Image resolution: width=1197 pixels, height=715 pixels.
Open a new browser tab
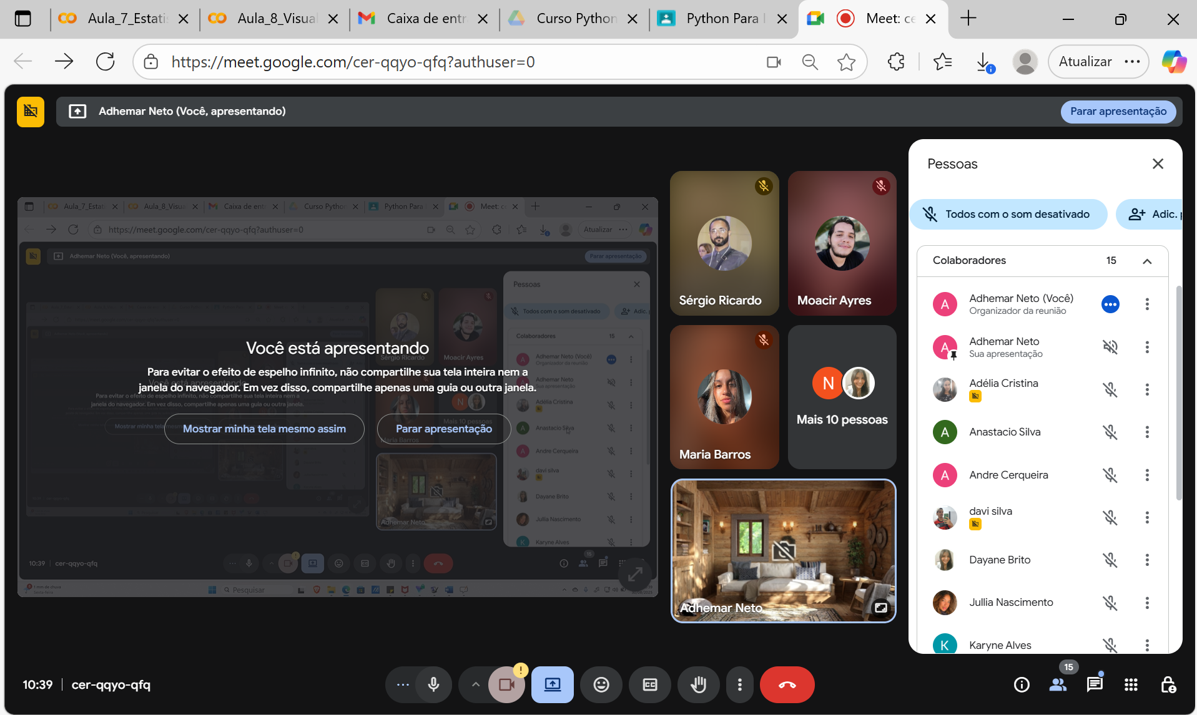click(968, 19)
